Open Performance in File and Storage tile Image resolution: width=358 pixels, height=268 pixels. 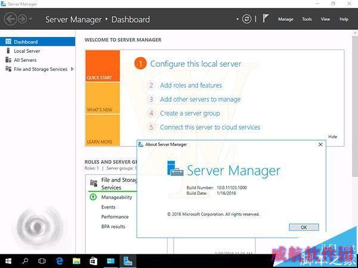(x=115, y=217)
